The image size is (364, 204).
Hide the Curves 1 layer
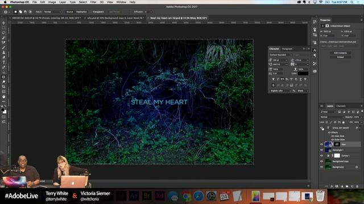tap(322, 156)
